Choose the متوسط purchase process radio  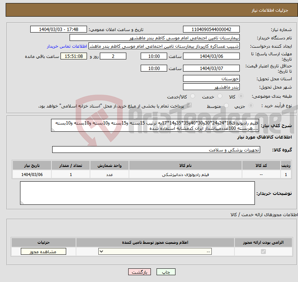pyautogui.click(x=227, y=106)
